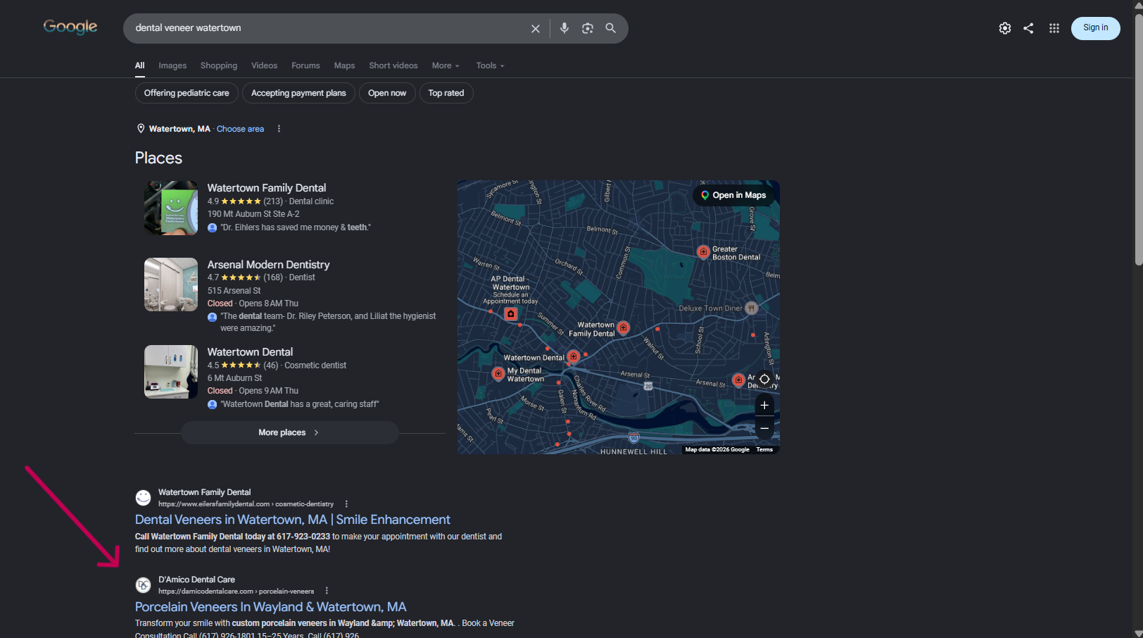Select Watertown Dental pin on map
The width and height of the screenshot is (1143, 638).
tap(574, 357)
